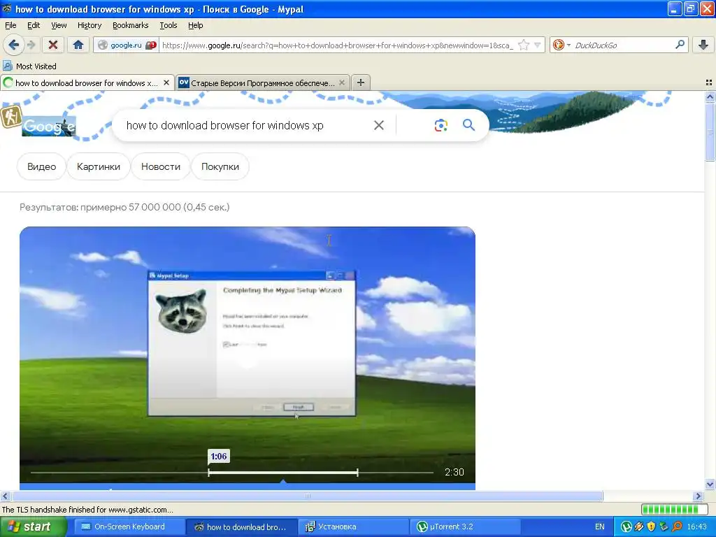716x537 pixels.
Task: Click the vertical scrollbar down arrow
Action: coord(710,485)
